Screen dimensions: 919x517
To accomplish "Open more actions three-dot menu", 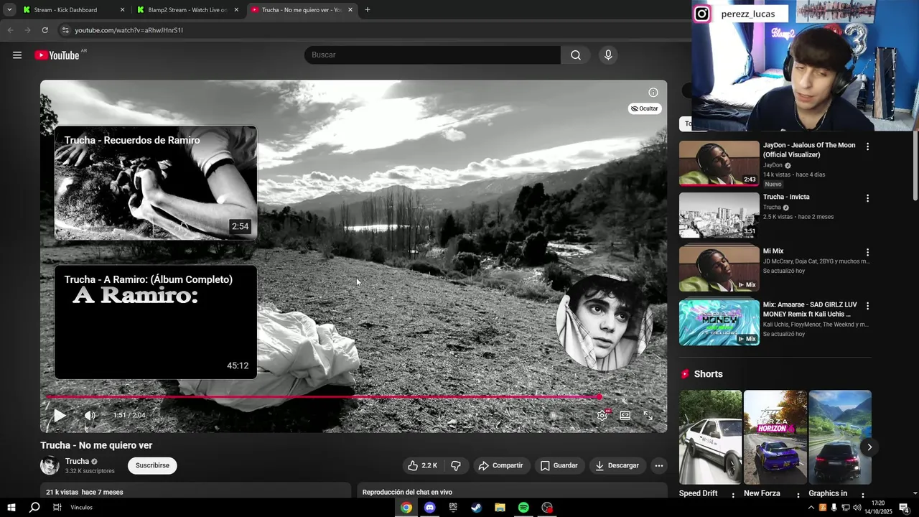I will pyautogui.click(x=658, y=465).
